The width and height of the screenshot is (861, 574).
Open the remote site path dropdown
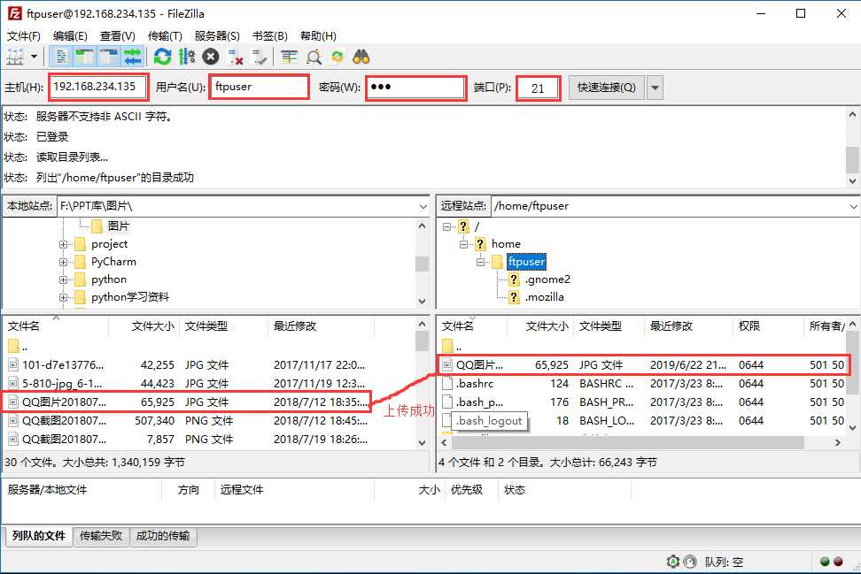853,207
